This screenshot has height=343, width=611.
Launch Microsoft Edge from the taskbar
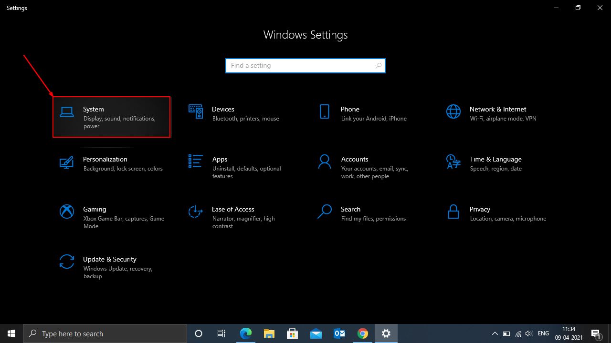coord(245,333)
